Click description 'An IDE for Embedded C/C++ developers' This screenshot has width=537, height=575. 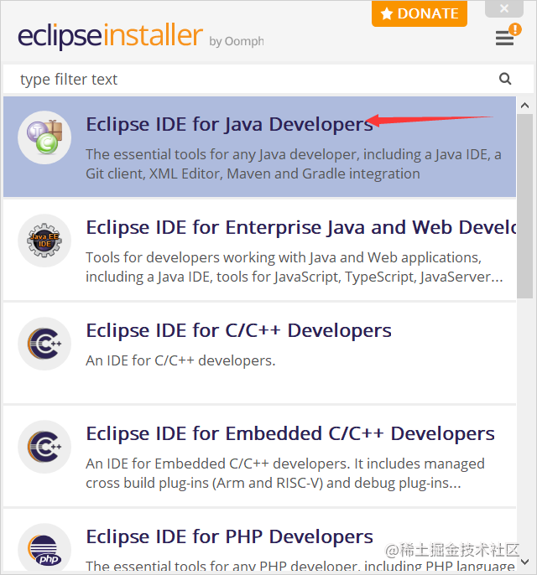click(285, 473)
